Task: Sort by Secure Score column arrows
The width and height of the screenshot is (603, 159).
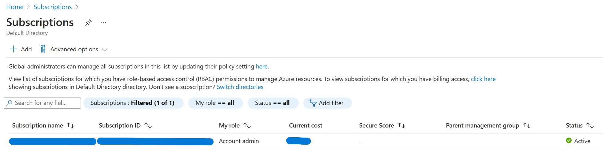Action: click(401, 125)
